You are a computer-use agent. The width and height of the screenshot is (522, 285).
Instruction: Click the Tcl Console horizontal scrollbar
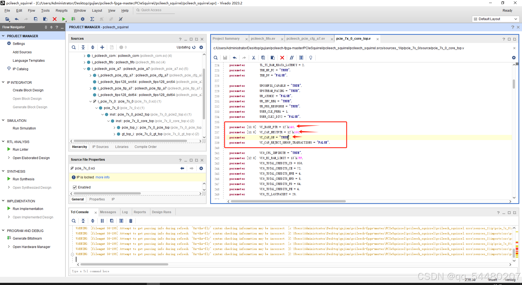(124, 264)
